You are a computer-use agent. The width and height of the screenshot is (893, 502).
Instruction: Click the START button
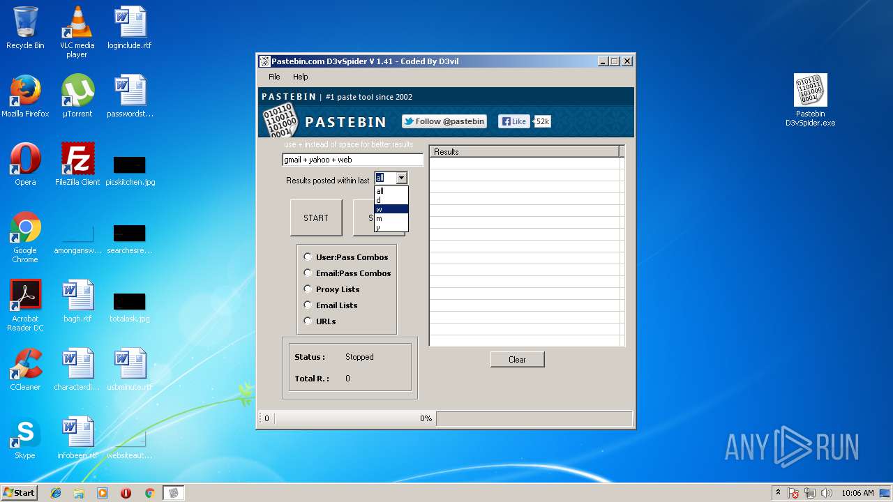316,218
